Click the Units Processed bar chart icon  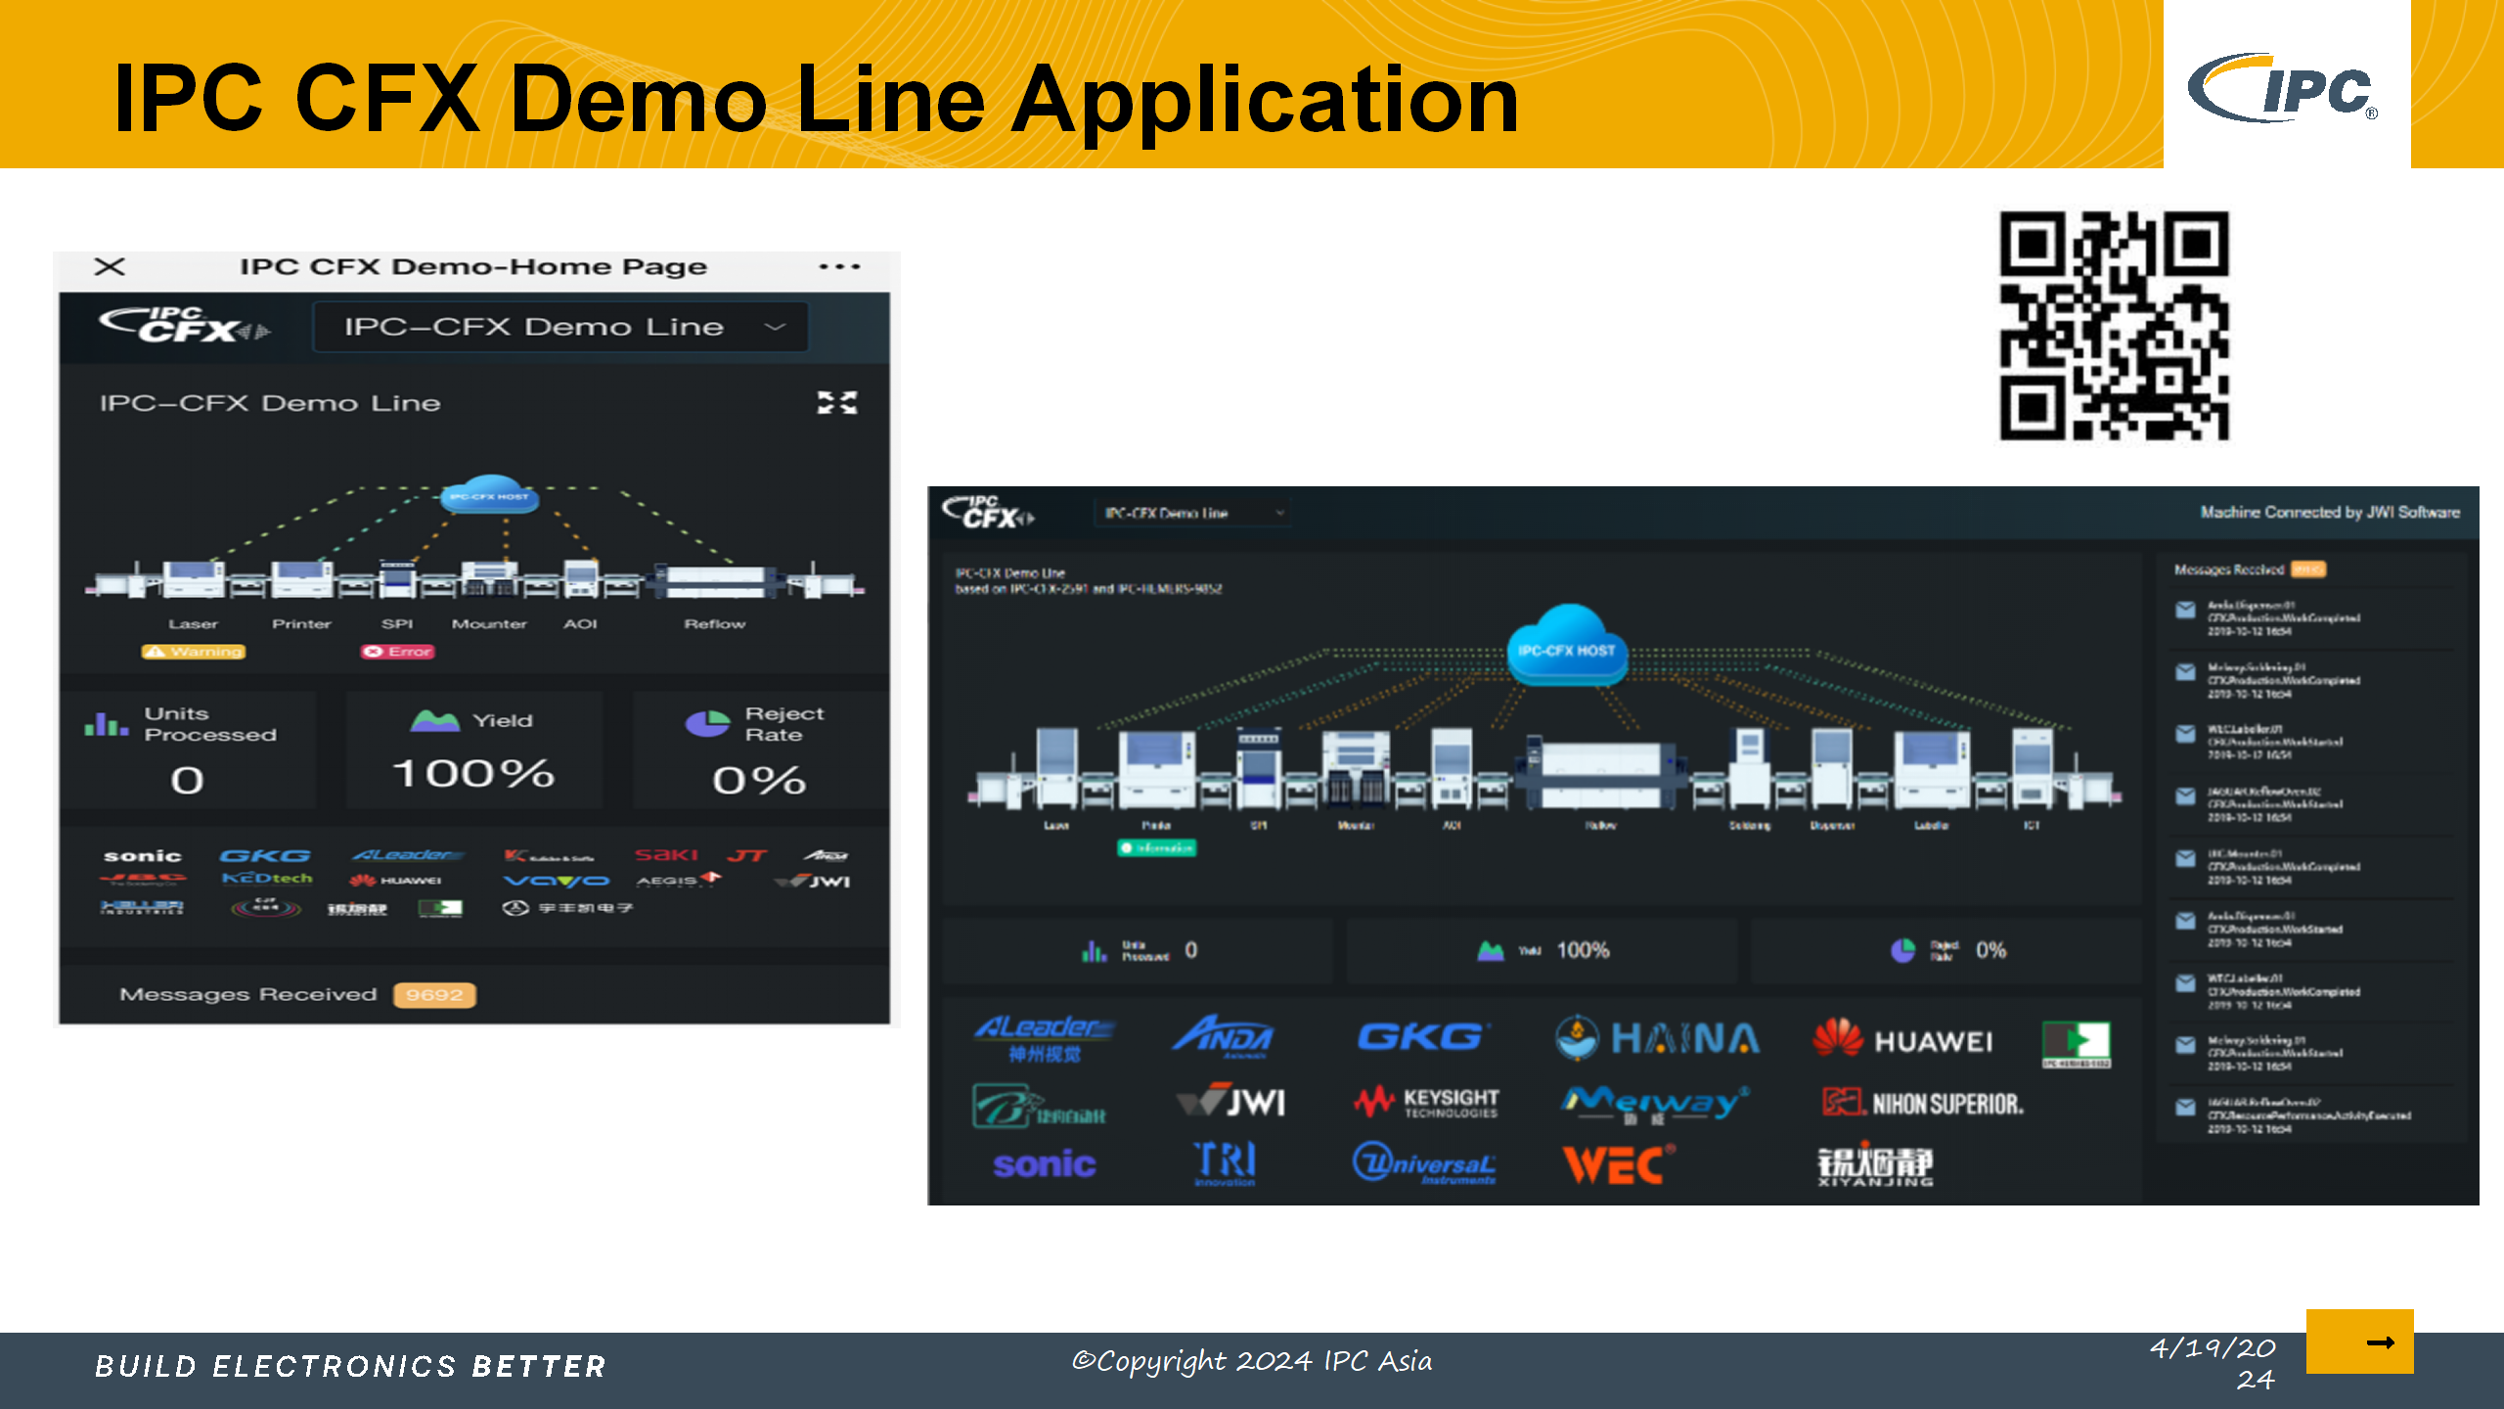[x=107, y=724]
